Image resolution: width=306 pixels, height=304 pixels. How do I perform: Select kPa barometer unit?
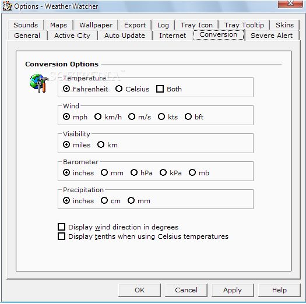[x=171, y=172]
